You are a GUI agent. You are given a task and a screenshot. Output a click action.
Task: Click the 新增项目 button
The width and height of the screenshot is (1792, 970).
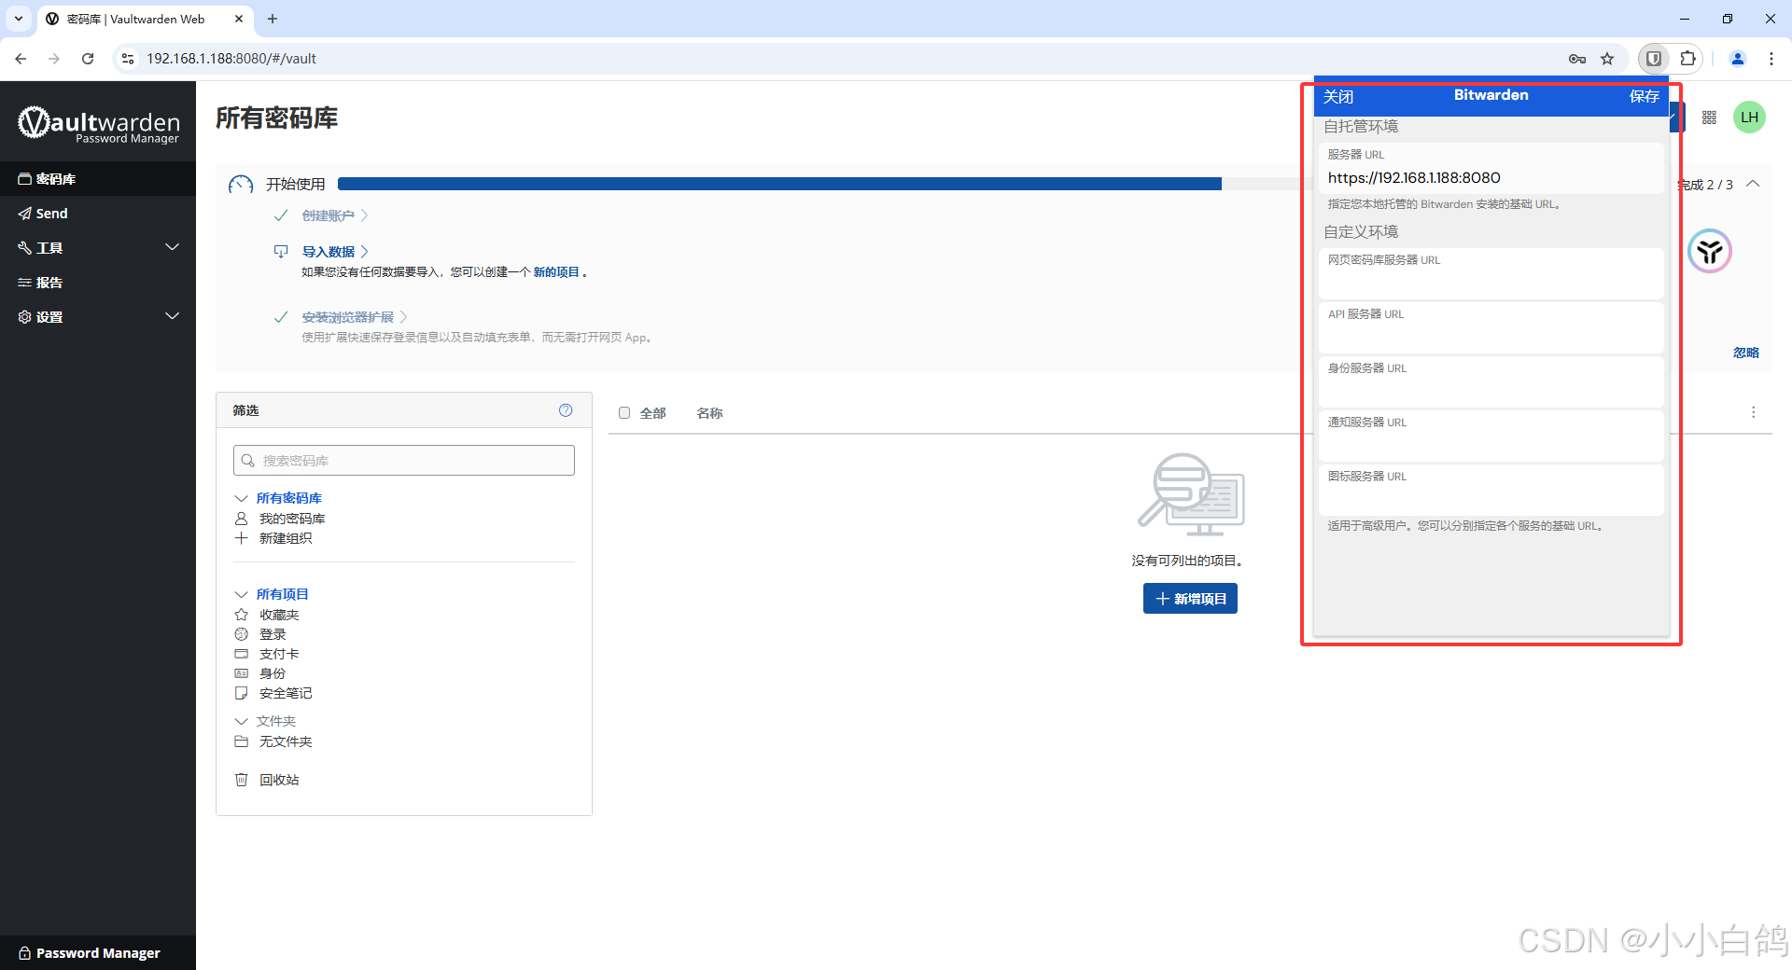[1190, 599]
